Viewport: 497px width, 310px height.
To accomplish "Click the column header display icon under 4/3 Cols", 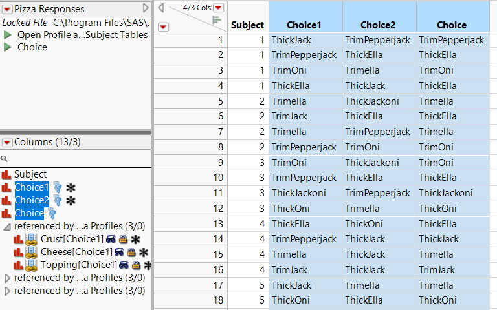I will pos(217,20).
